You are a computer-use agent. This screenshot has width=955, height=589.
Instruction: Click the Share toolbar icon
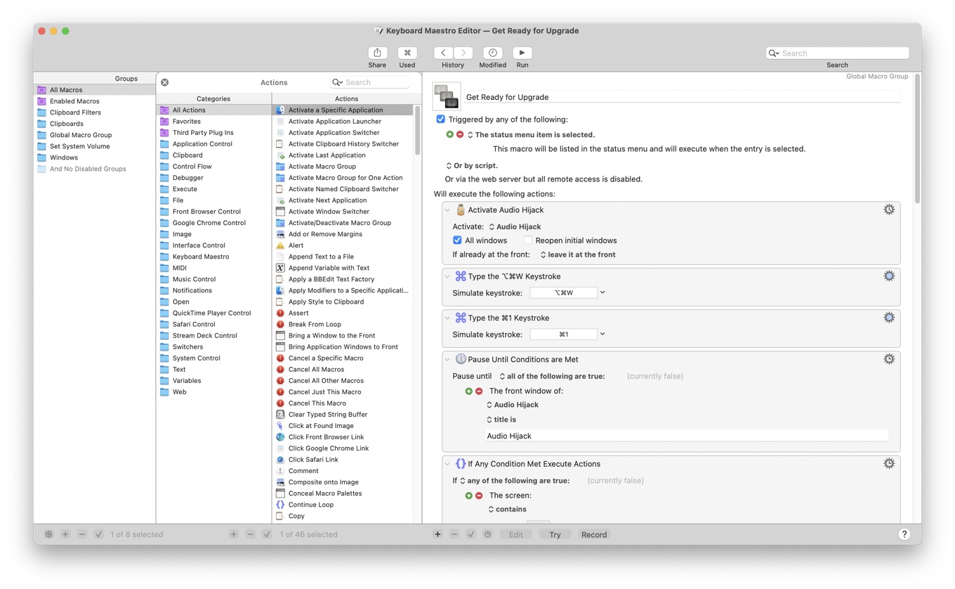(377, 53)
